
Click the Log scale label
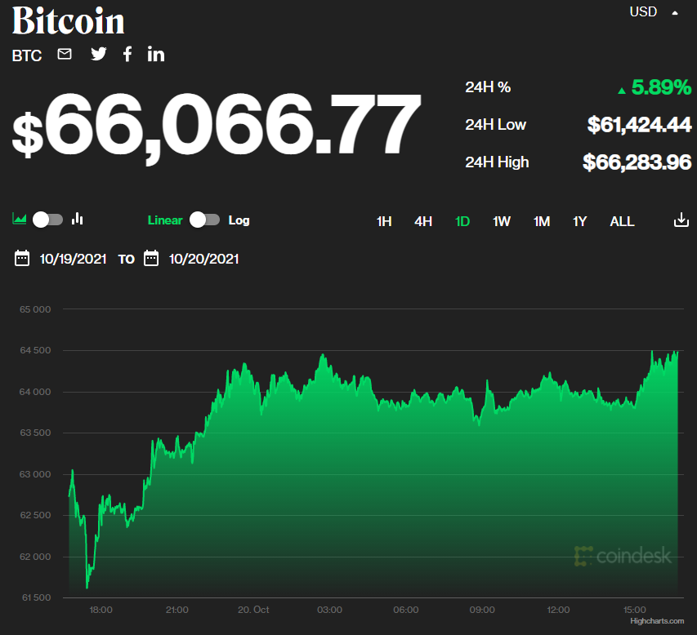click(239, 220)
